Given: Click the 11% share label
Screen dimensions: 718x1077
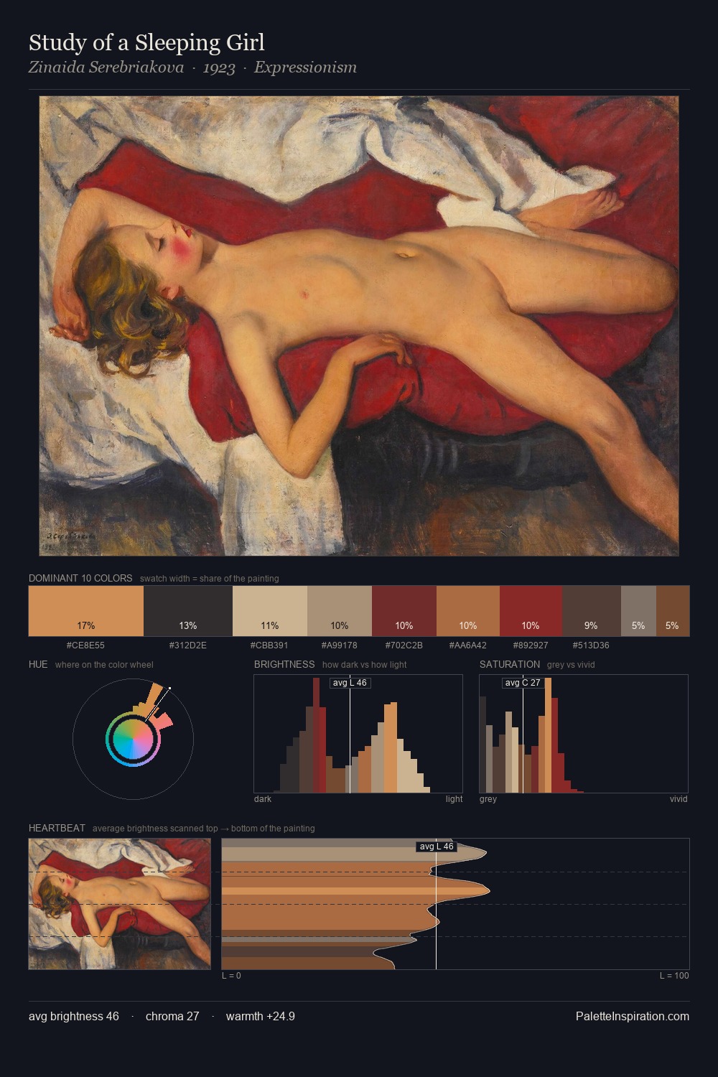Looking at the screenshot, I should [x=270, y=625].
